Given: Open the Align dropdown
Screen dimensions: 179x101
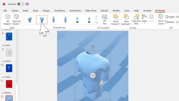Looking at the screenshot, I should (x=144, y=19).
